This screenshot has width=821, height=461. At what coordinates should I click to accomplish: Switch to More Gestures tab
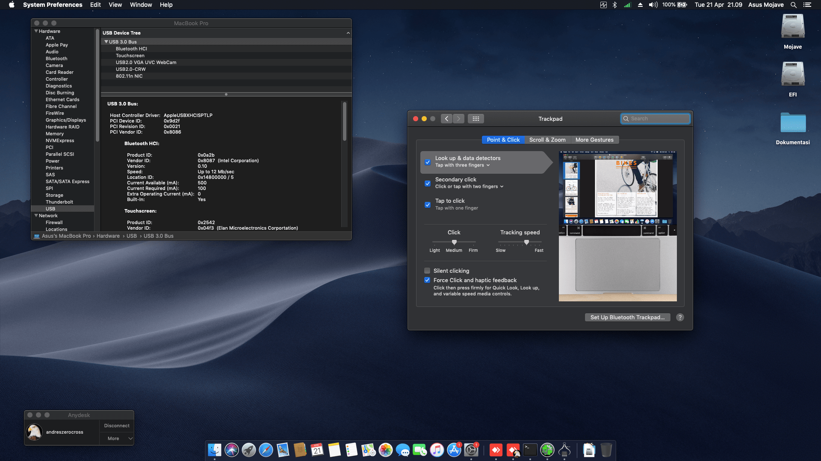(x=594, y=140)
